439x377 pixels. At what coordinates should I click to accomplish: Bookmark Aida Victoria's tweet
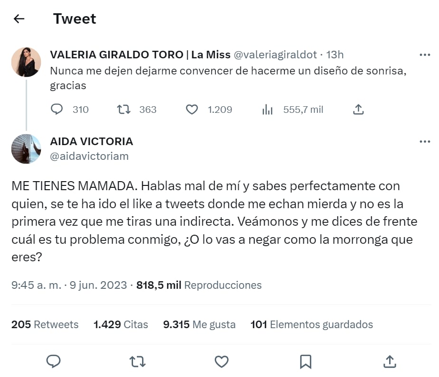[305, 362]
